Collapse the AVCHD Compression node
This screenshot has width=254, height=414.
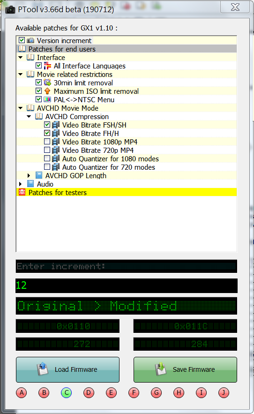pyautogui.click(x=29, y=116)
